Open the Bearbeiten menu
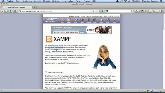165x93 pixels. [x=27, y=1]
